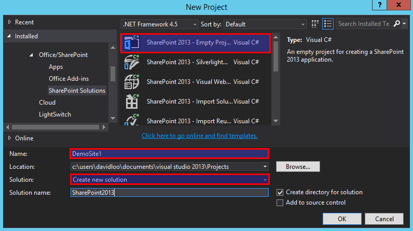Open the help question mark button

pyautogui.click(x=380, y=5)
